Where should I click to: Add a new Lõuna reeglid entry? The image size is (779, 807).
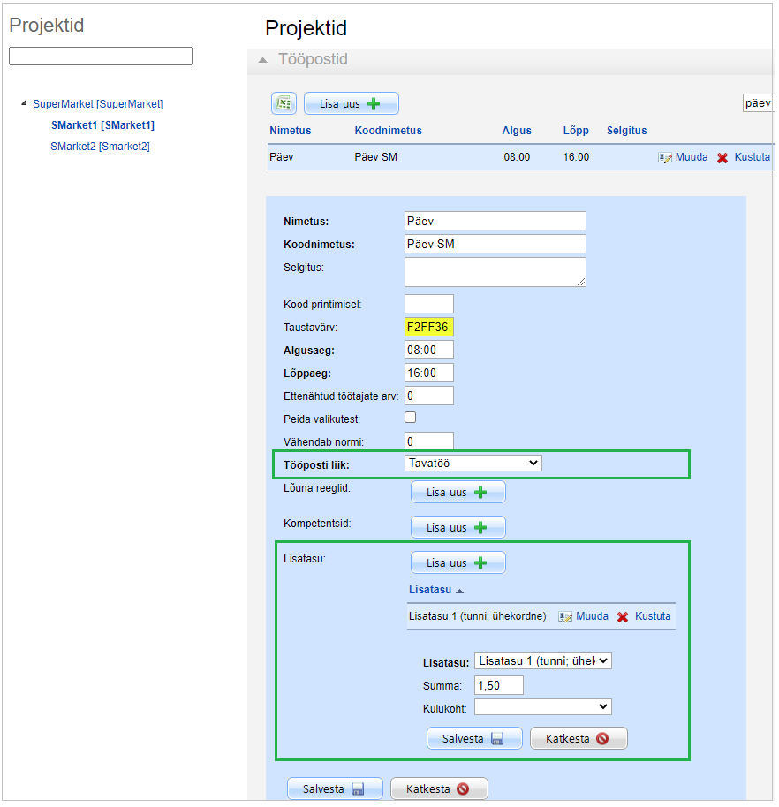pos(458,492)
